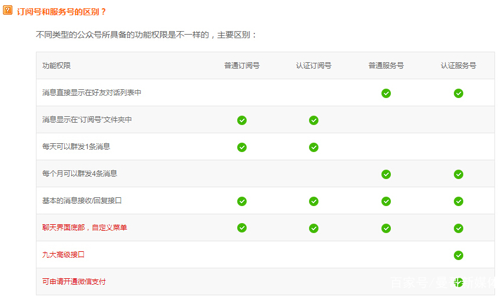Select the 普通服务号 column header
498x300 pixels.
[x=386, y=66]
